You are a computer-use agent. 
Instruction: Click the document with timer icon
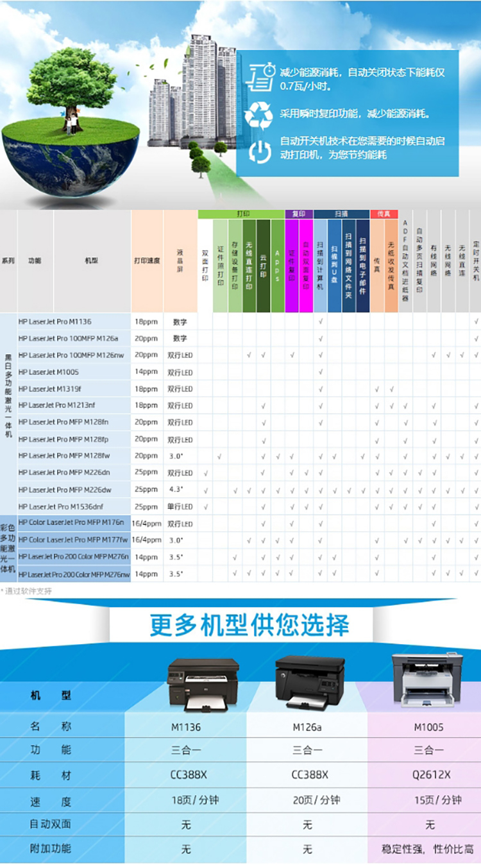(259, 76)
